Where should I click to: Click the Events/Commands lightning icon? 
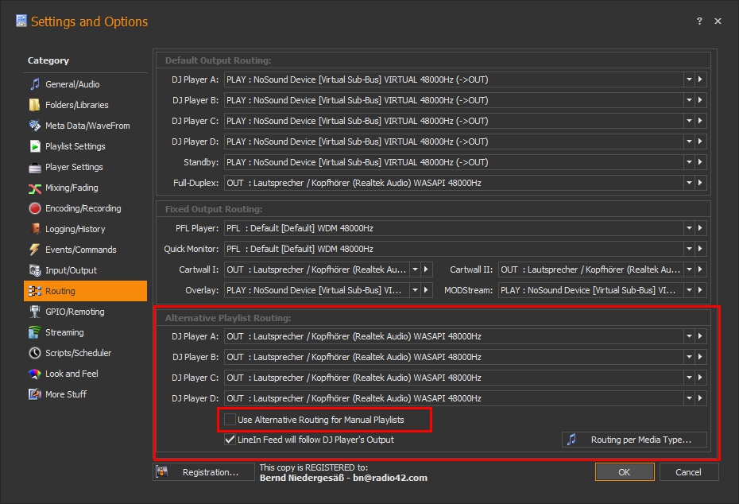tap(35, 250)
